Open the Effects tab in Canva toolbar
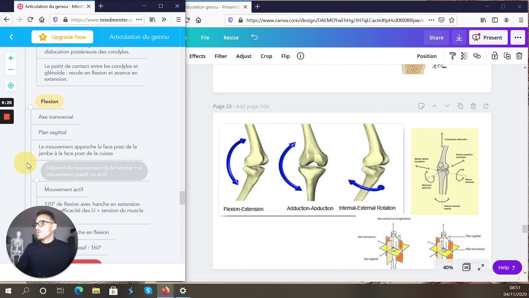 tap(197, 56)
